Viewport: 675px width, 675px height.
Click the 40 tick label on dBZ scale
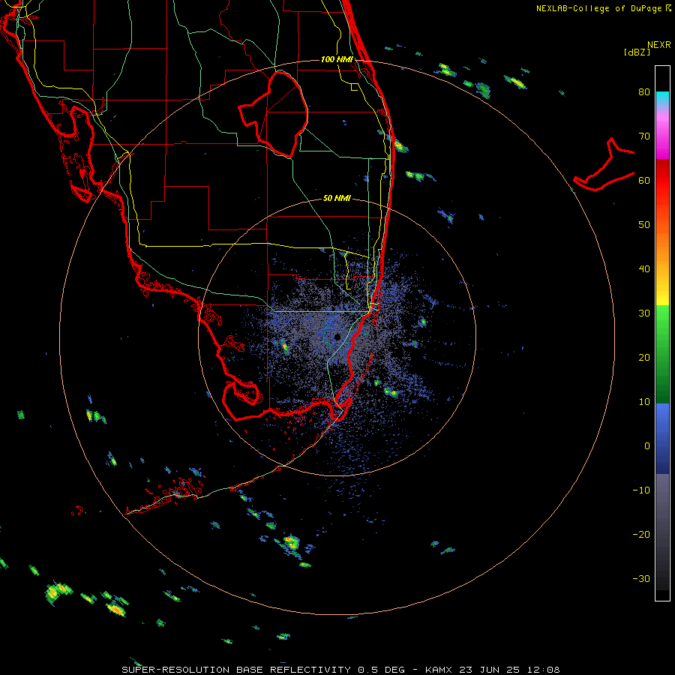pyautogui.click(x=644, y=269)
